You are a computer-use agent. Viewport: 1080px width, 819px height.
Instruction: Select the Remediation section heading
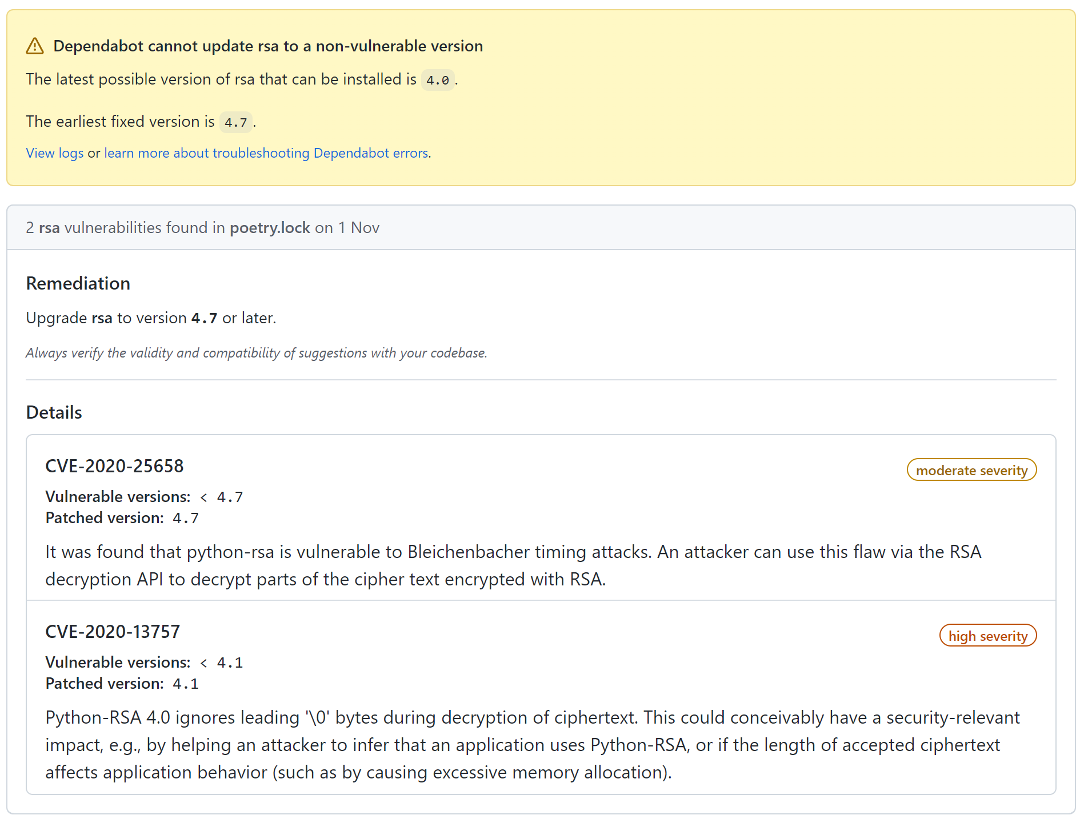tap(78, 283)
